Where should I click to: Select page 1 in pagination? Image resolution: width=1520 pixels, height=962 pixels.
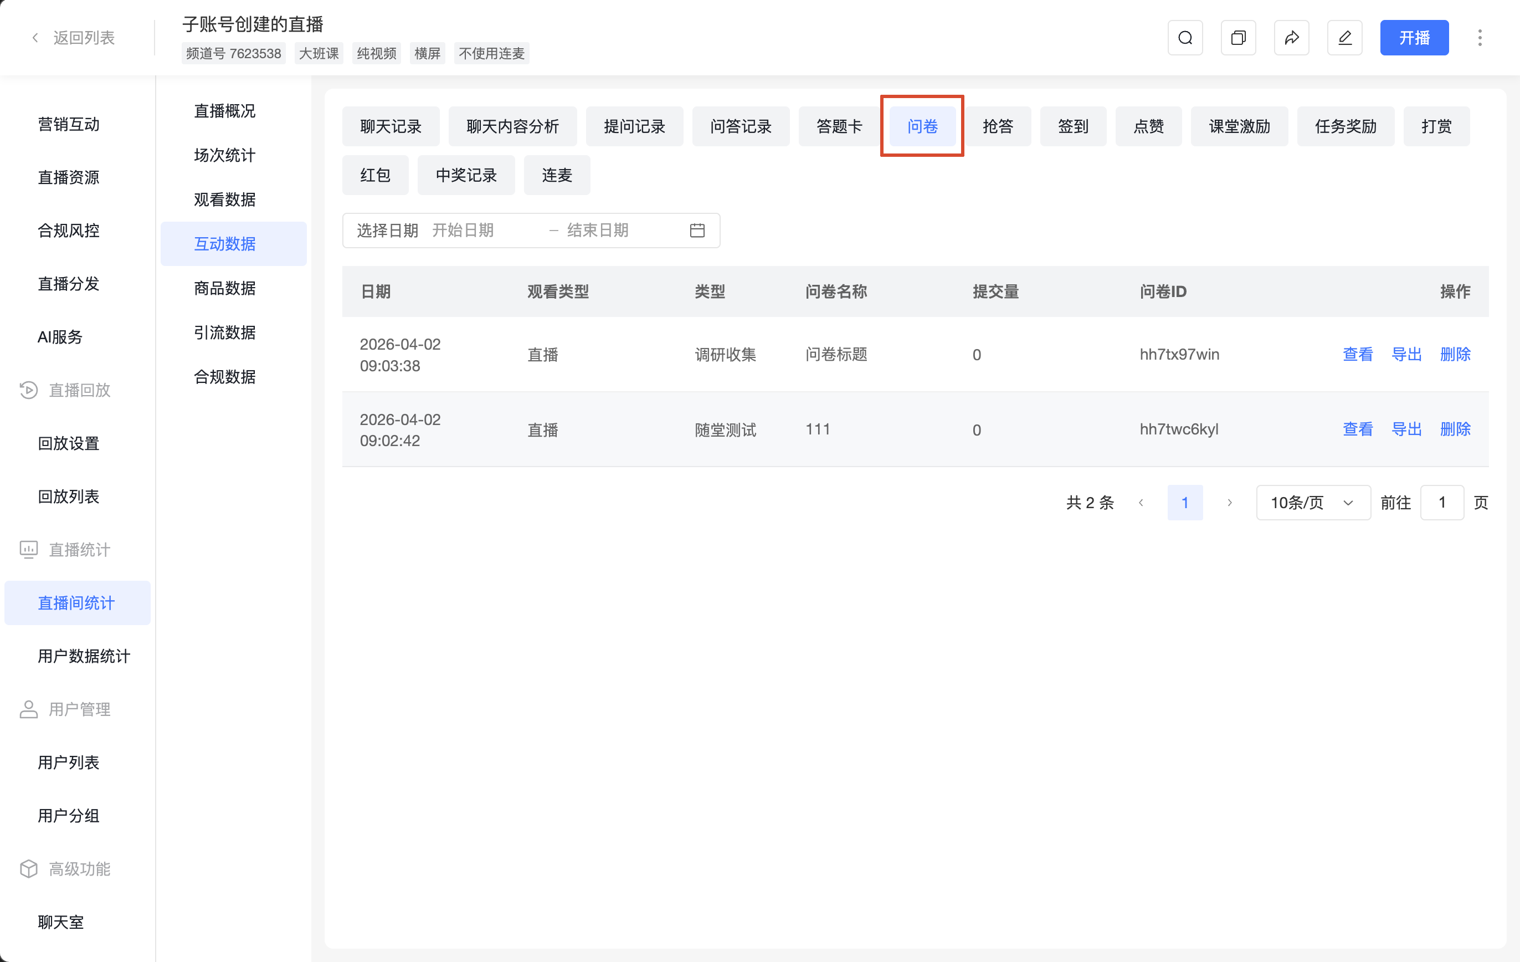tap(1185, 503)
